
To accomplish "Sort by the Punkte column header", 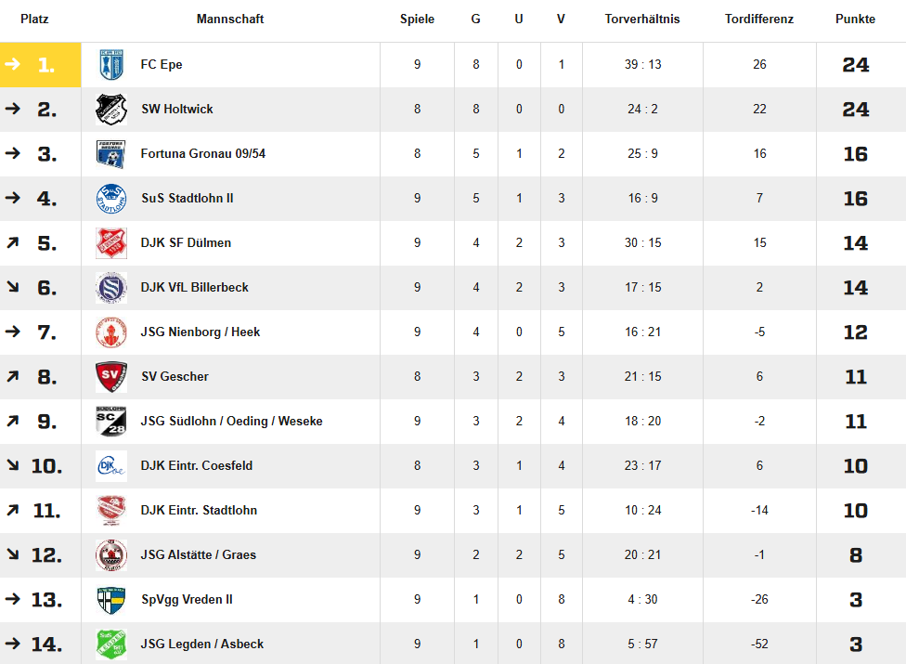I will [855, 20].
